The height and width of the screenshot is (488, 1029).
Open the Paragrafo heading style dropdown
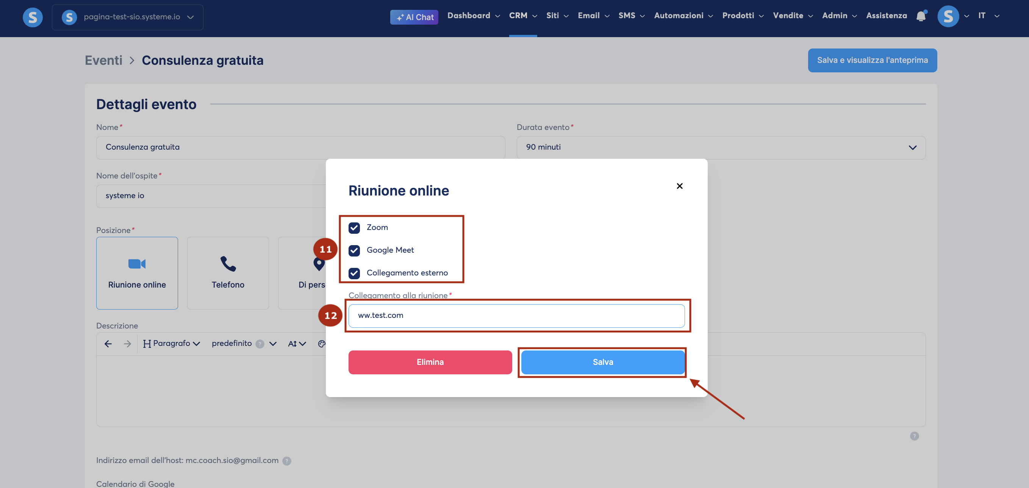[x=171, y=344]
